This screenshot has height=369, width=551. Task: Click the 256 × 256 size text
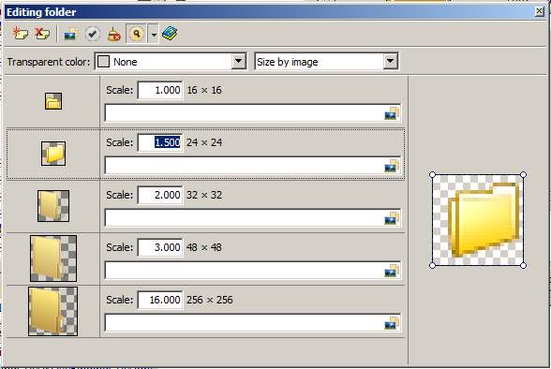[x=210, y=300]
